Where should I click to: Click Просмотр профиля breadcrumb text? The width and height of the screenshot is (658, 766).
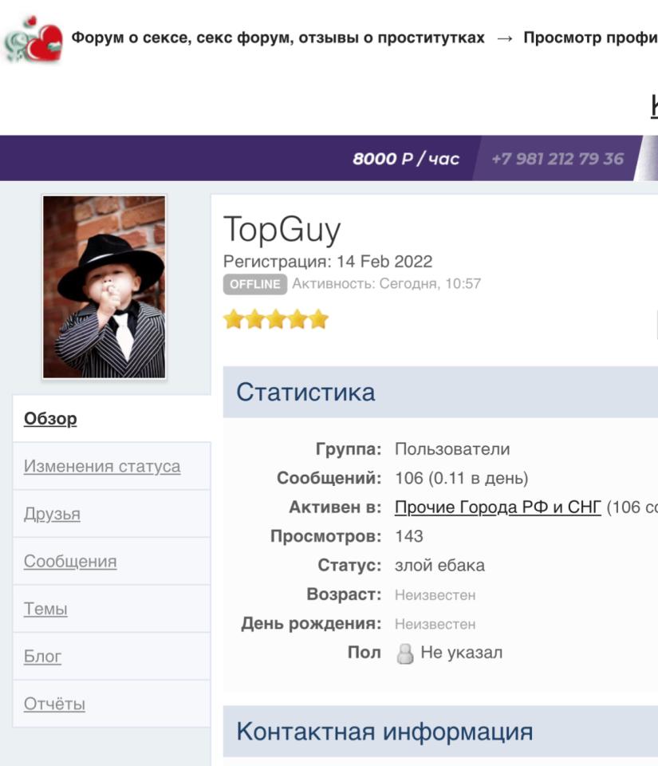pos(591,38)
